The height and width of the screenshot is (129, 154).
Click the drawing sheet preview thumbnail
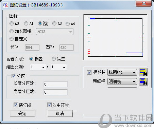(x=115, y=37)
